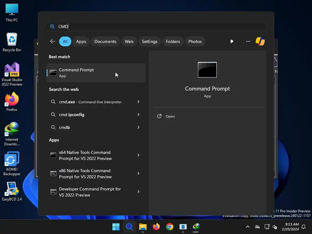Switch to the Web filter tab

[129, 41]
